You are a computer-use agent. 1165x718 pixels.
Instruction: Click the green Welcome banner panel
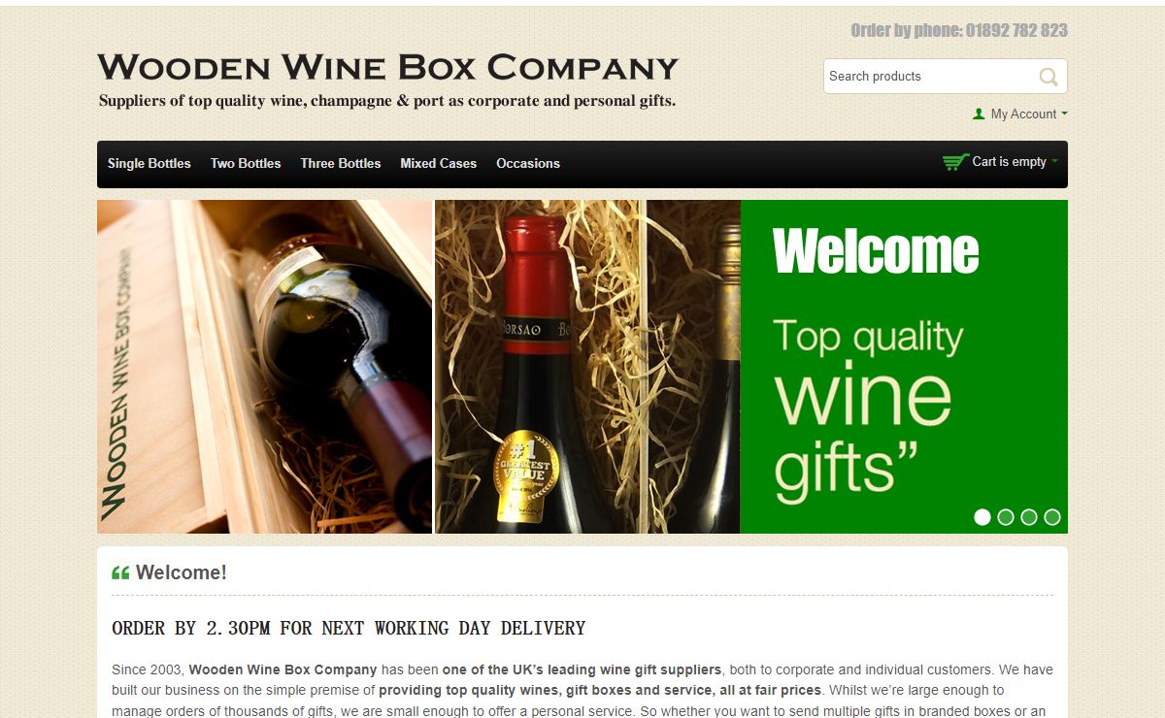pos(904,367)
